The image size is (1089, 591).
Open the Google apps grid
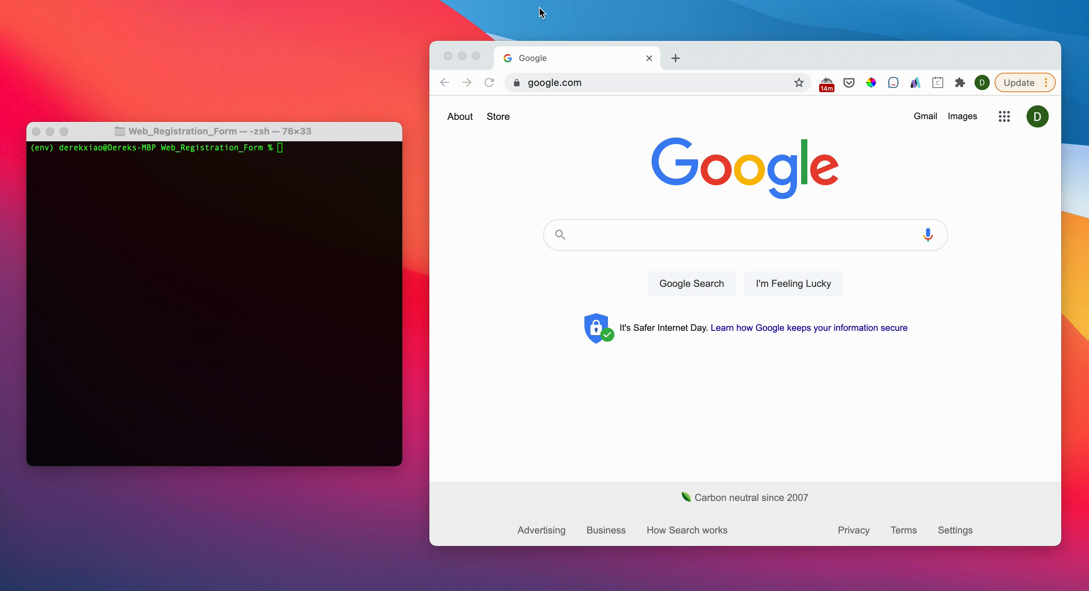click(1004, 116)
